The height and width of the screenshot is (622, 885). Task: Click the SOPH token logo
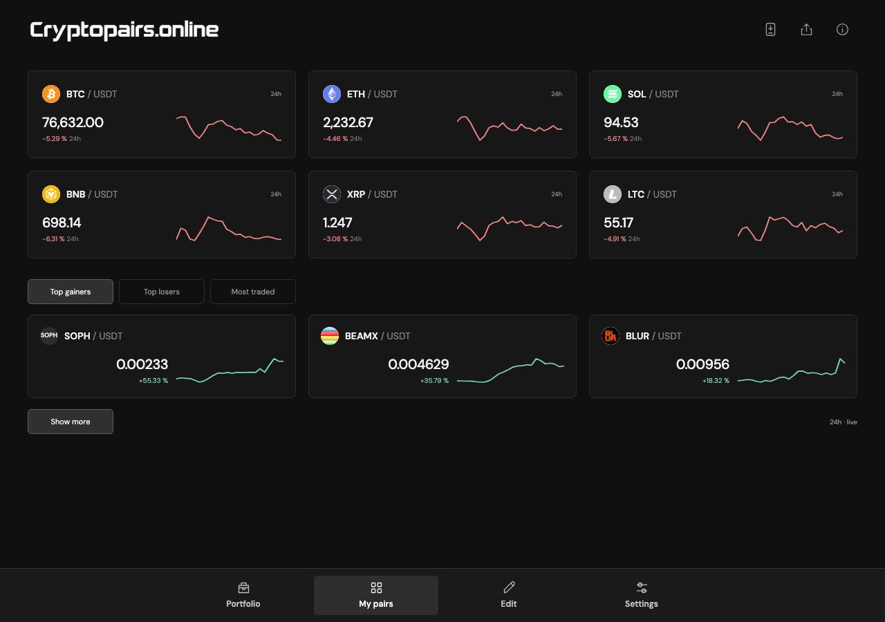[49, 336]
